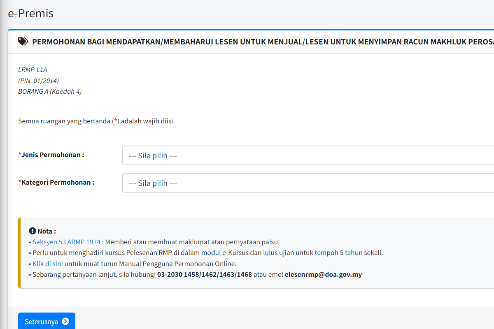Open the Kategori Permohonan dropdown
Viewport: 494px width, 329px height.
click(308, 183)
